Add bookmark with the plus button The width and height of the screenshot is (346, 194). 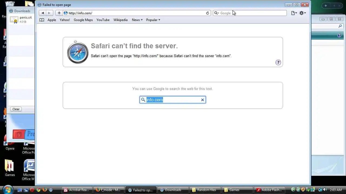[59, 13]
